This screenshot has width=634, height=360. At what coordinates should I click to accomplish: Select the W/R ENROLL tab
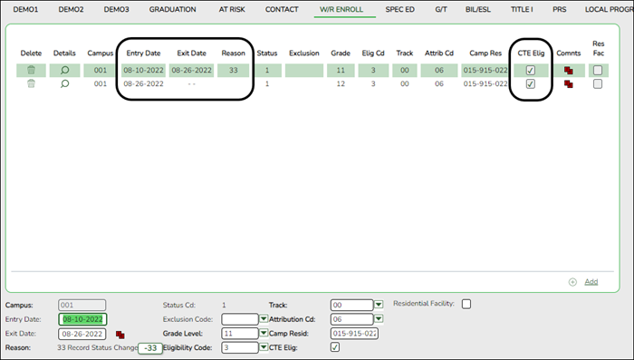click(x=341, y=9)
